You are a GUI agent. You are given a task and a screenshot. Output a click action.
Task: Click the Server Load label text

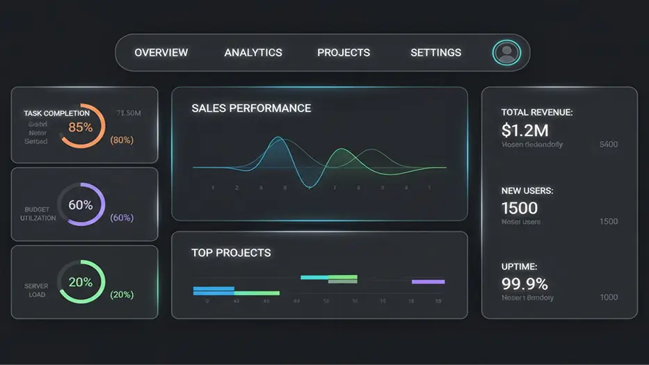(36, 290)
